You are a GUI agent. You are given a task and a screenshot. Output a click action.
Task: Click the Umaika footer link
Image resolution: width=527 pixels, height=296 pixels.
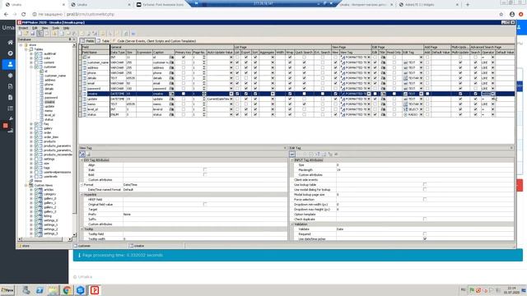click(x=85, y=277)
